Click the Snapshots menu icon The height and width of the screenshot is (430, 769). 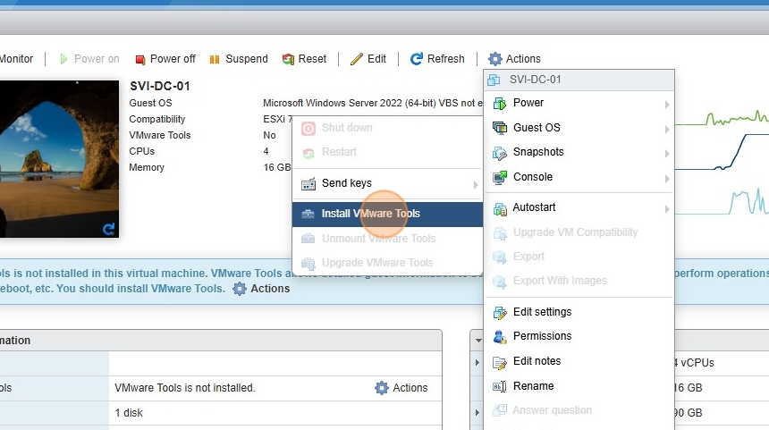[x=500, y=153]
